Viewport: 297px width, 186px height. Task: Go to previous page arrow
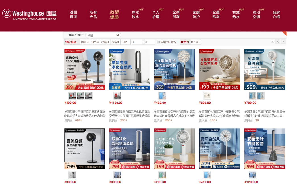(x=278, y=42)
